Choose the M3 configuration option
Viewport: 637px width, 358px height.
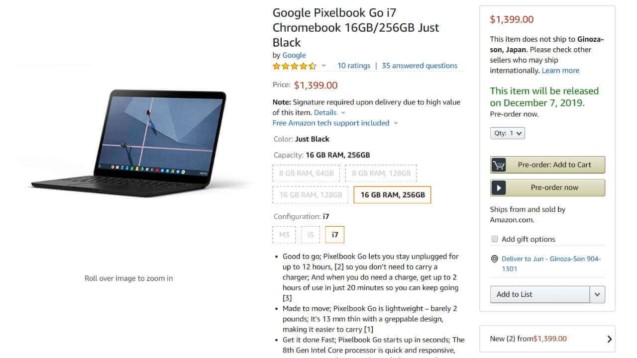[284, 235]
